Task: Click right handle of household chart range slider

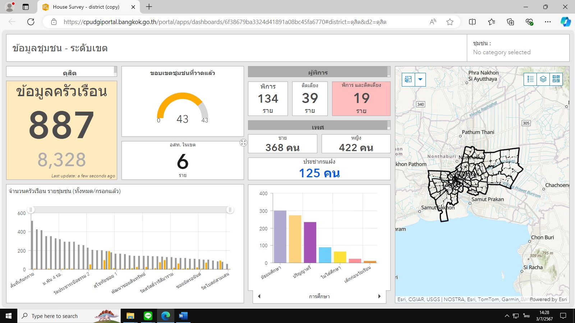Action: tap(230, 210)
